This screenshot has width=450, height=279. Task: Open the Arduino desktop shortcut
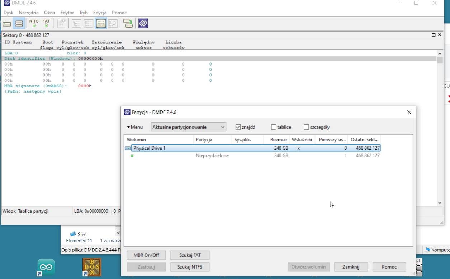(46, 267)
